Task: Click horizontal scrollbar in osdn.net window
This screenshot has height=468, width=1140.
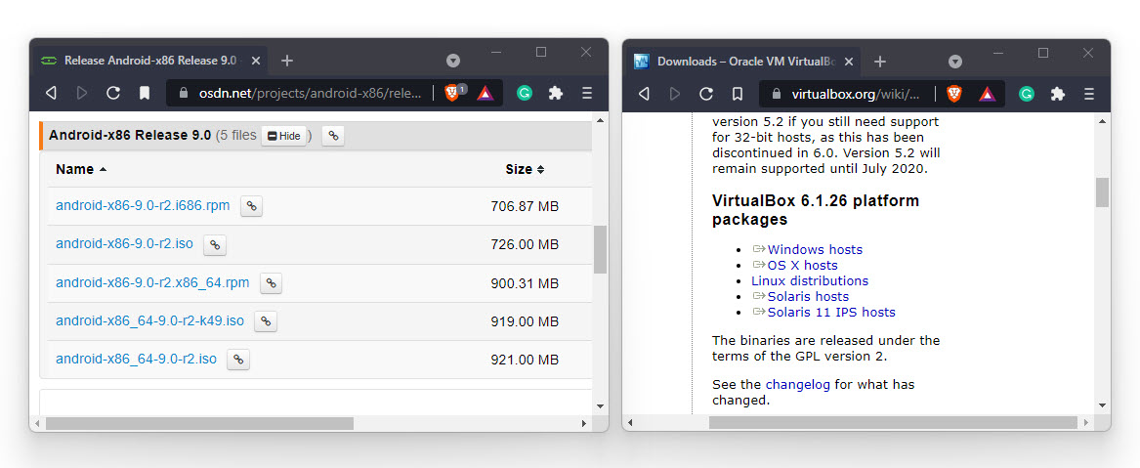Action: [199, 423]
